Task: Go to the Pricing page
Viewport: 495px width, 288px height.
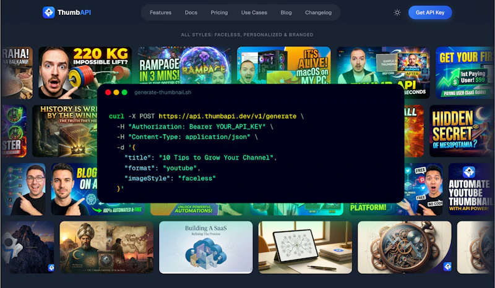Action: (x=219, y=12)
